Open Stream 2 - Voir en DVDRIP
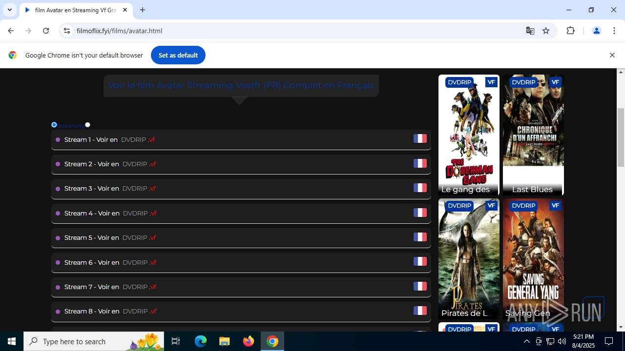The image size is (625, 351). point(241,164)
